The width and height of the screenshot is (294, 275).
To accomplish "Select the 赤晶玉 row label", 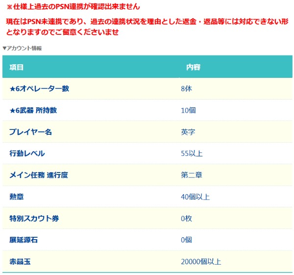I will point(20,261).
